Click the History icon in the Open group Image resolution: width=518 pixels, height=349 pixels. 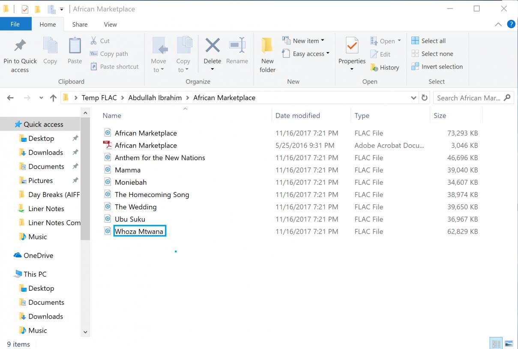374,68
